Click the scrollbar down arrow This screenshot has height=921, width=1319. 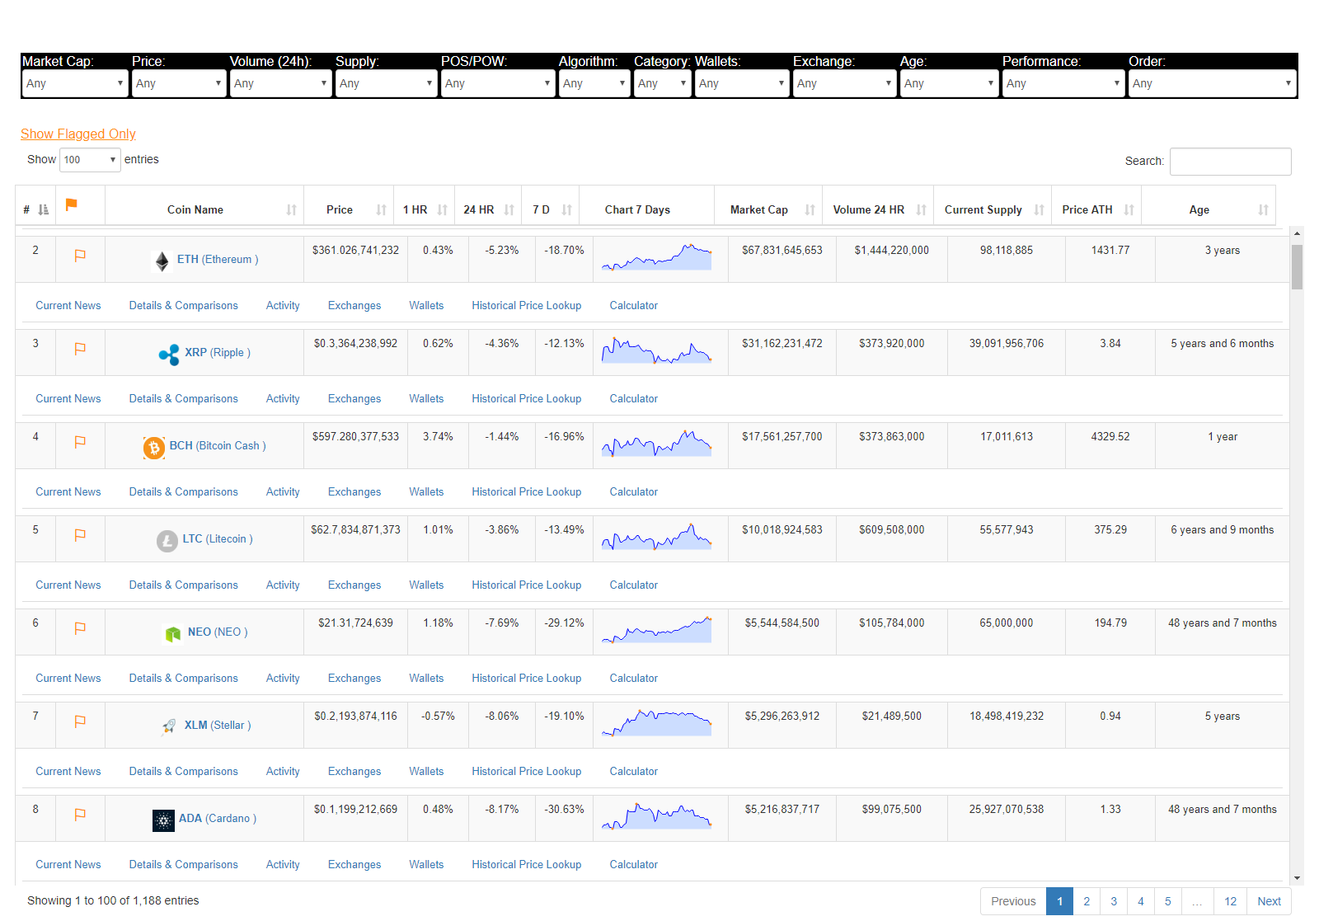pyautogui.click(x=1298, y=879)
